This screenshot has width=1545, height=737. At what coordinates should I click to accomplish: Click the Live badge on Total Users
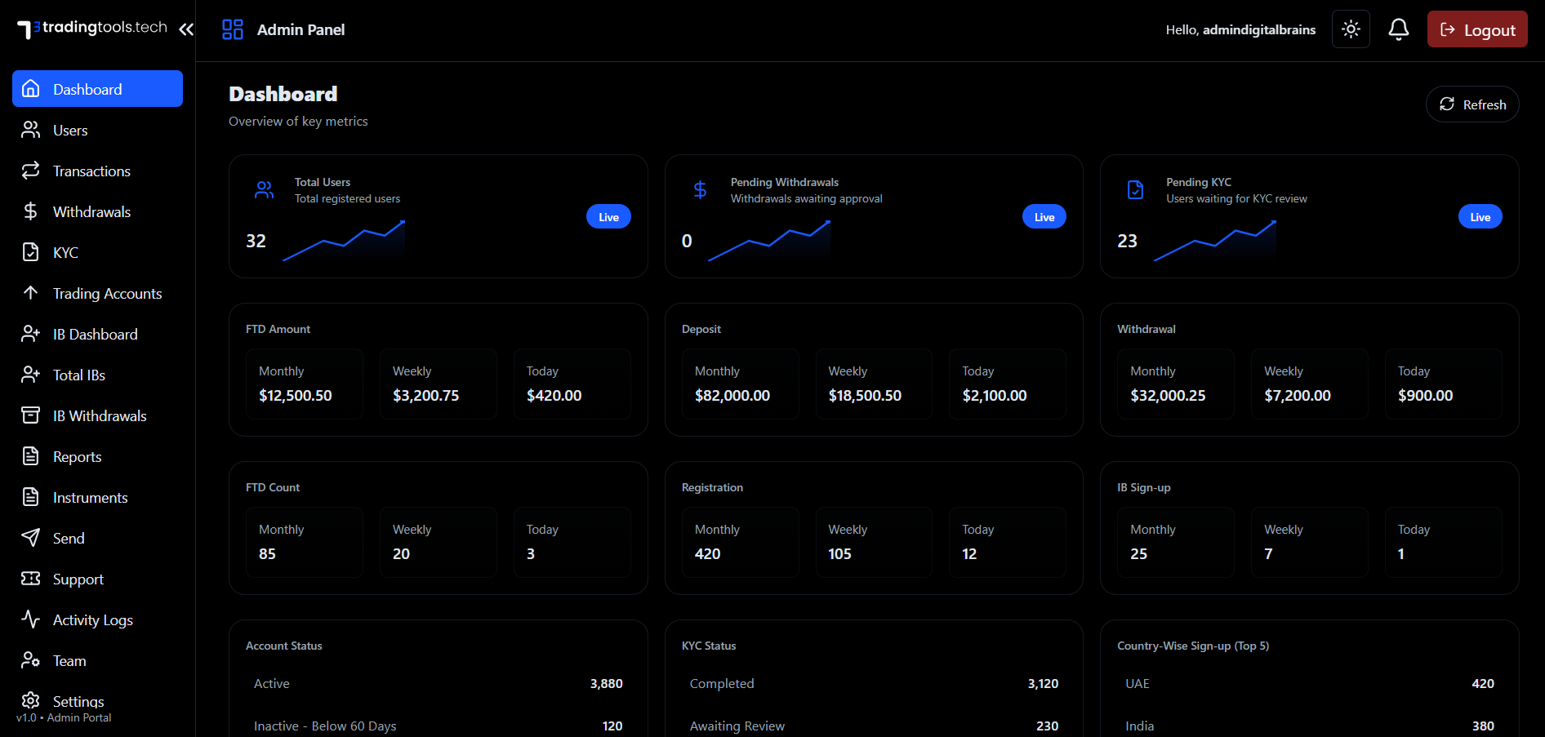(x=608, y=217)
